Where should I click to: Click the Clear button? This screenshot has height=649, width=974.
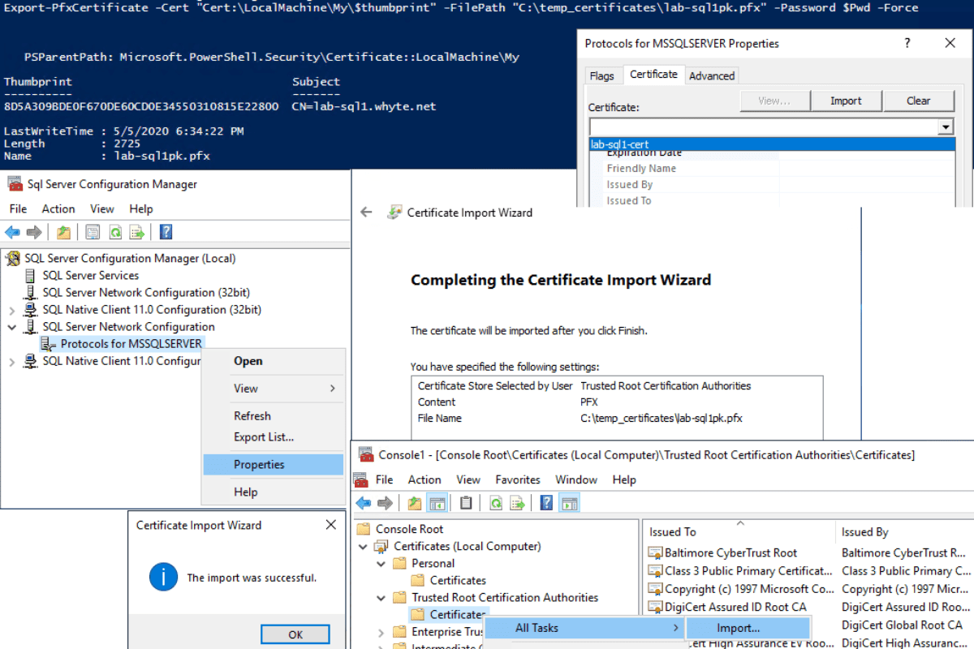pyautogui.click(x=919, y=101)
